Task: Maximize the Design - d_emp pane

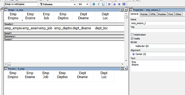Action: [x=122, y=10]
